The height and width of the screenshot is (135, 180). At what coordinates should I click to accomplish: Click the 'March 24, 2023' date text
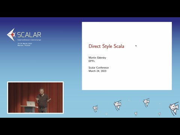pos(97,71)
